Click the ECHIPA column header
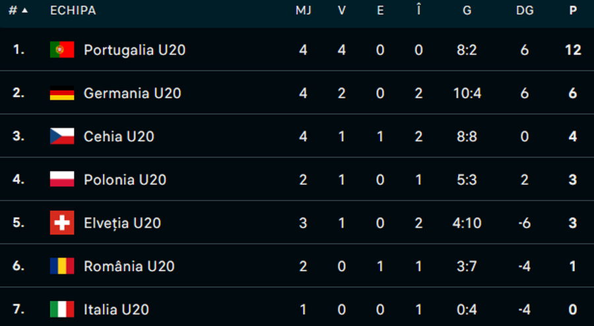Screen dimensions: 594x326 (73, 11)
